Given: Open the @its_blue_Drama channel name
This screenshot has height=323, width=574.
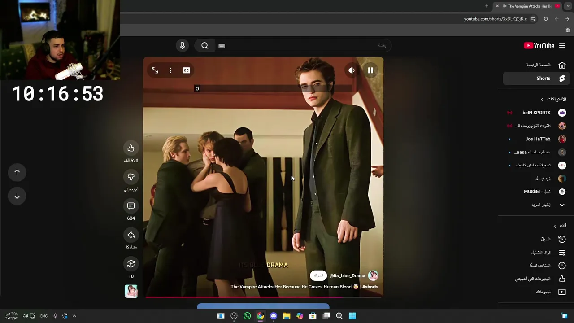Looking at the screenshot, I should pyautogui.click(x=347, y=276).
